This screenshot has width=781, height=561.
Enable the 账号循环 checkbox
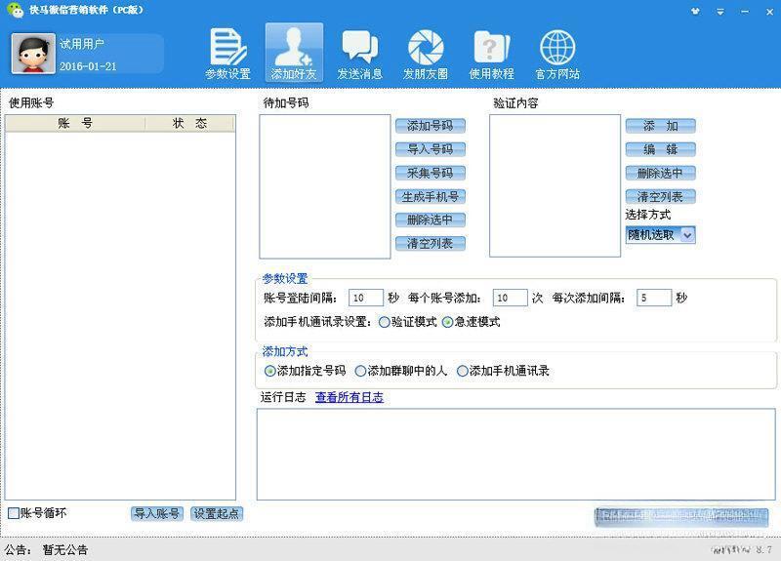click(x=14, y=513)
